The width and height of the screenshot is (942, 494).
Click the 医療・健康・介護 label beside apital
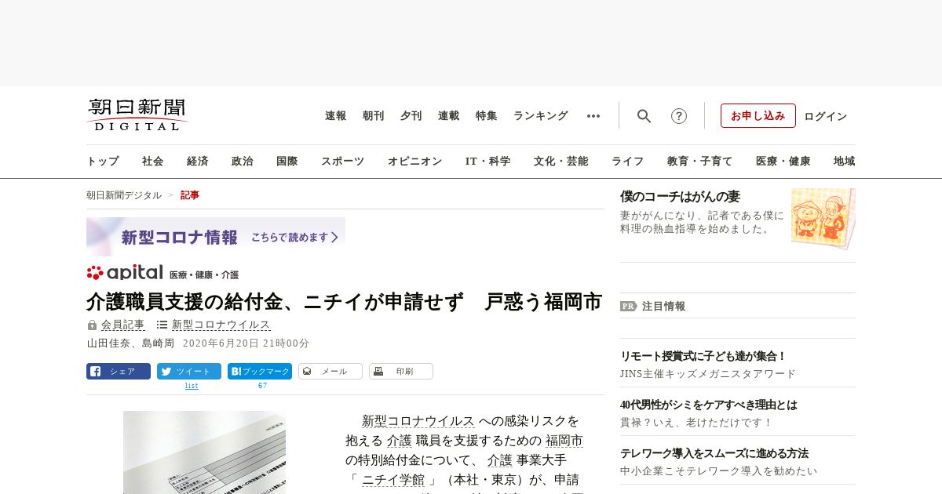tap(204, 275)
